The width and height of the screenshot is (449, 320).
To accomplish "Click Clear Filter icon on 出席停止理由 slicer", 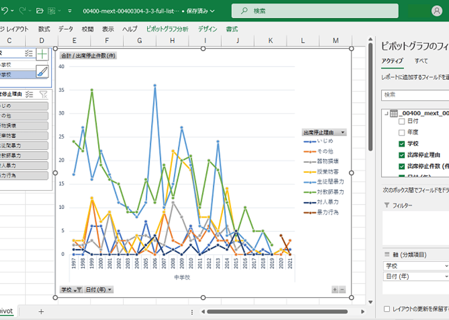I will [x=43, y=94].
